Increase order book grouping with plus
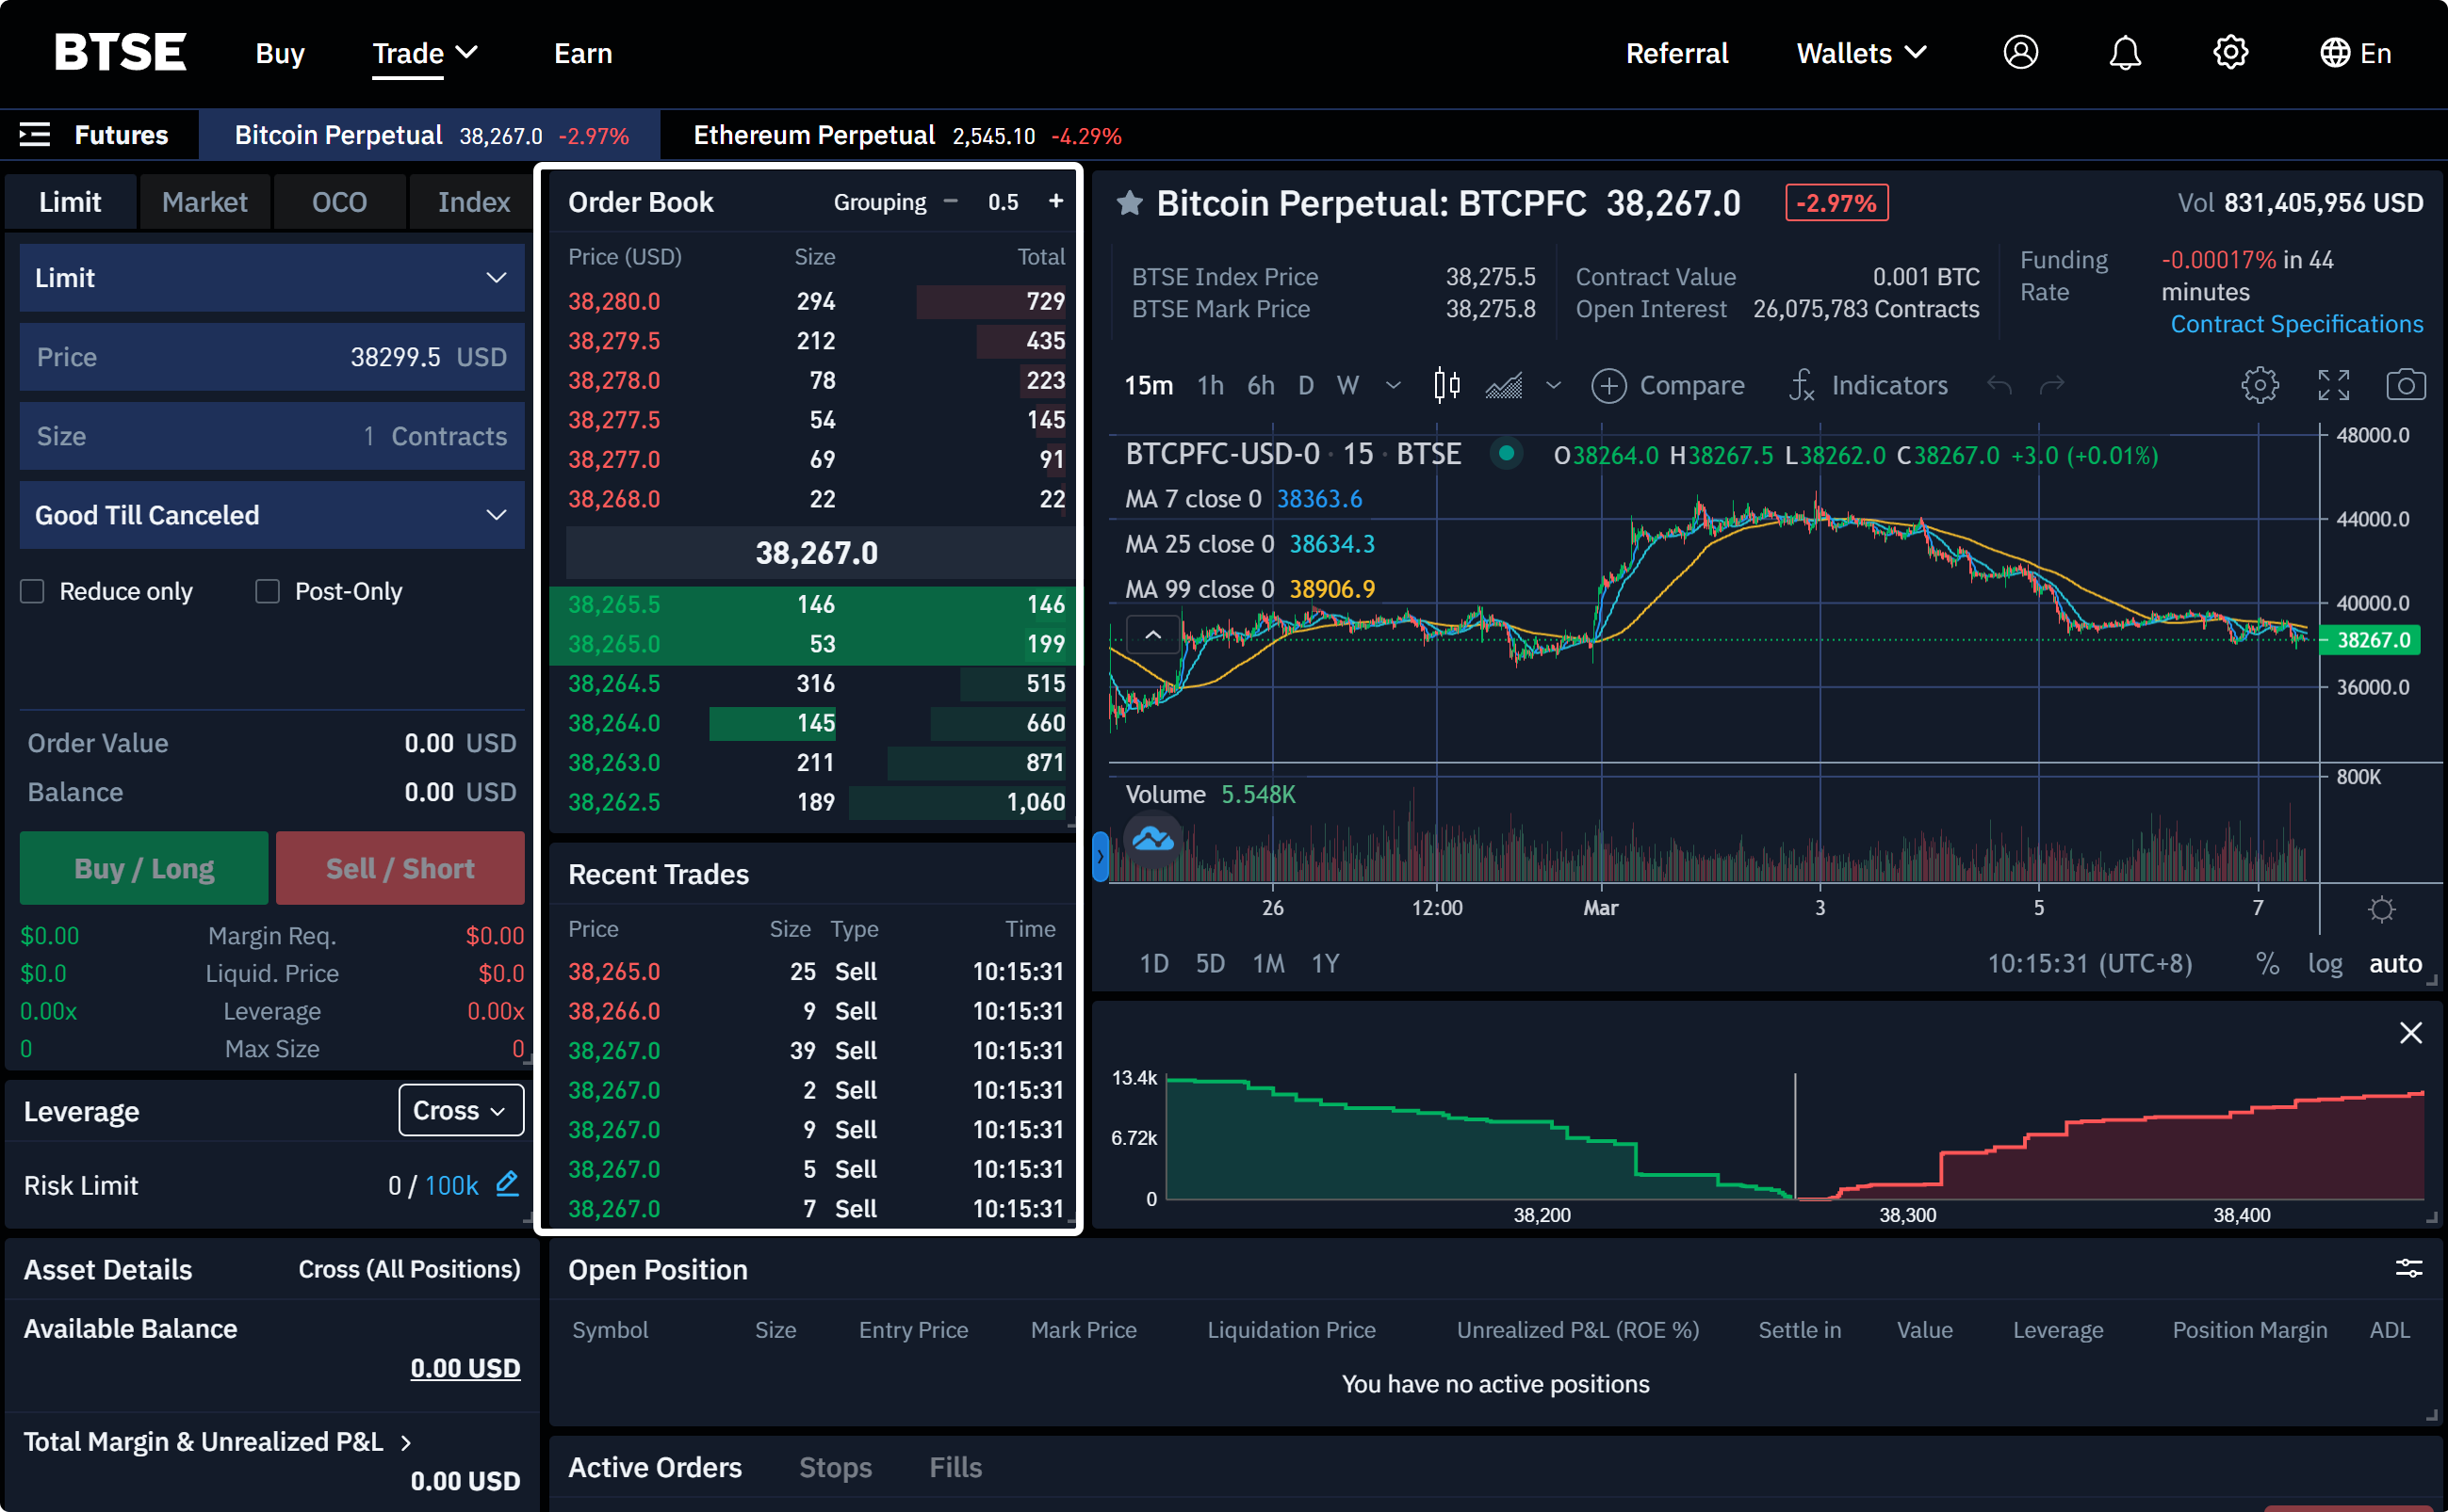Image resolution: width=2448 pixels, height=1512 pixels. (x=1054, y=201)
